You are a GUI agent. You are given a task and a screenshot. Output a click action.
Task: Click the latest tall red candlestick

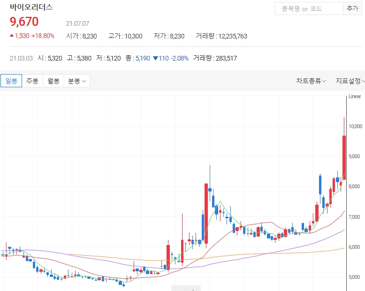click(x=344, y=158)
